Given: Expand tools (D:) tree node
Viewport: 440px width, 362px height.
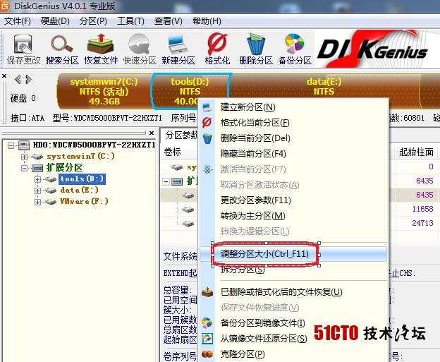Looking at the screenshot, I should pyautogui.click(x=37, y=179).
